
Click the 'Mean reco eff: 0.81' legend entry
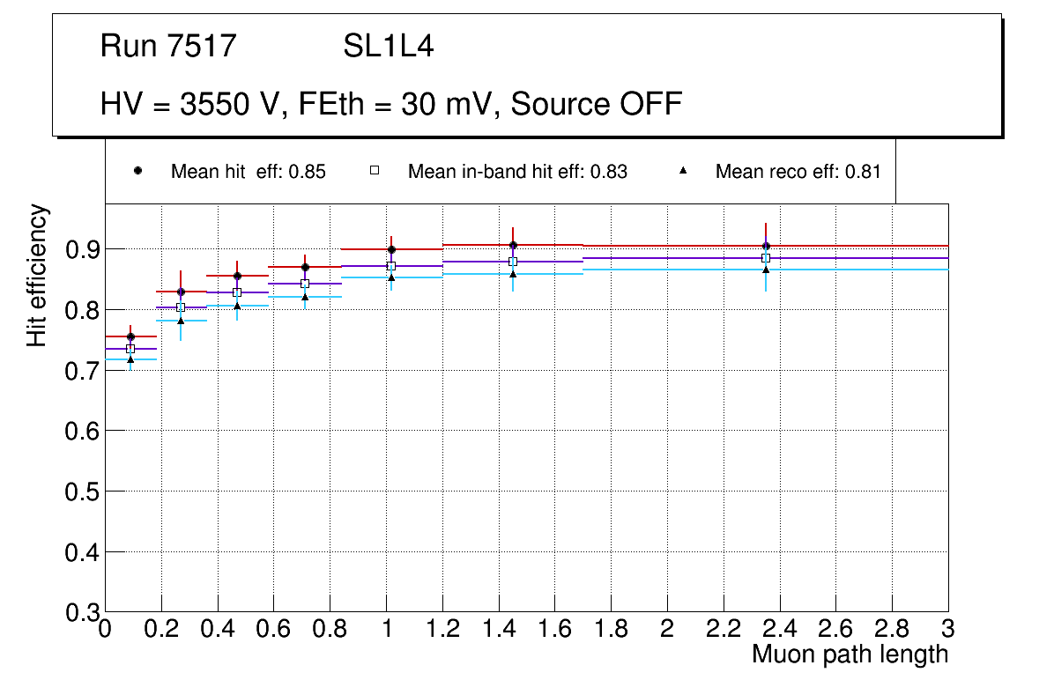[798, 172]
